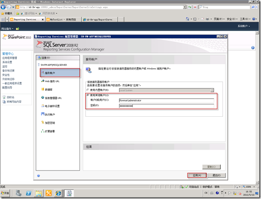
Task: Open the 应用程序管理 link
Action: (x=10, y=58)
